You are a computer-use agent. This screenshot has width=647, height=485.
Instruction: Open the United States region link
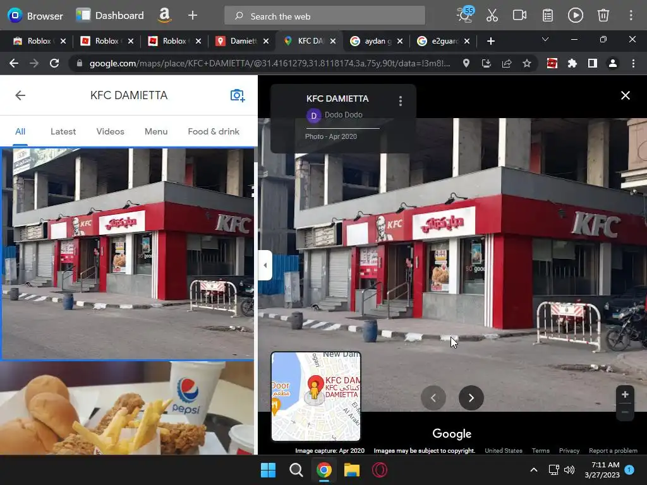pos(504,451)
